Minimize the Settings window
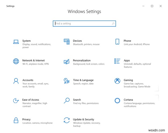This screenshot has height=133, width=168. coord(143,6)
